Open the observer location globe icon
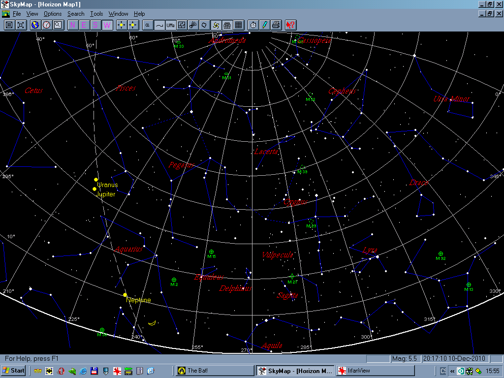The width and height of the screenshot is (504, 378). [x=35, y=25]
